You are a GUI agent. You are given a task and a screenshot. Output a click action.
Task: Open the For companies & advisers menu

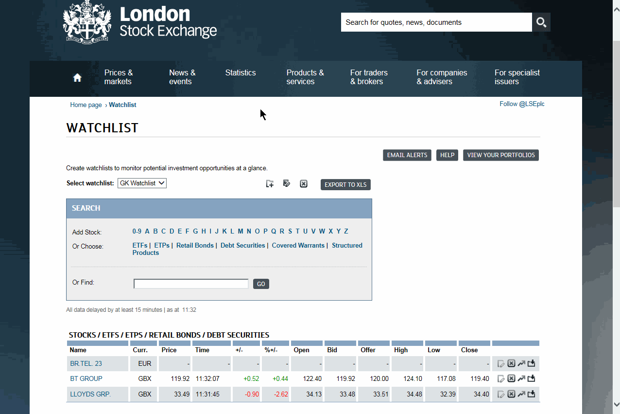[x=442, y=77]
